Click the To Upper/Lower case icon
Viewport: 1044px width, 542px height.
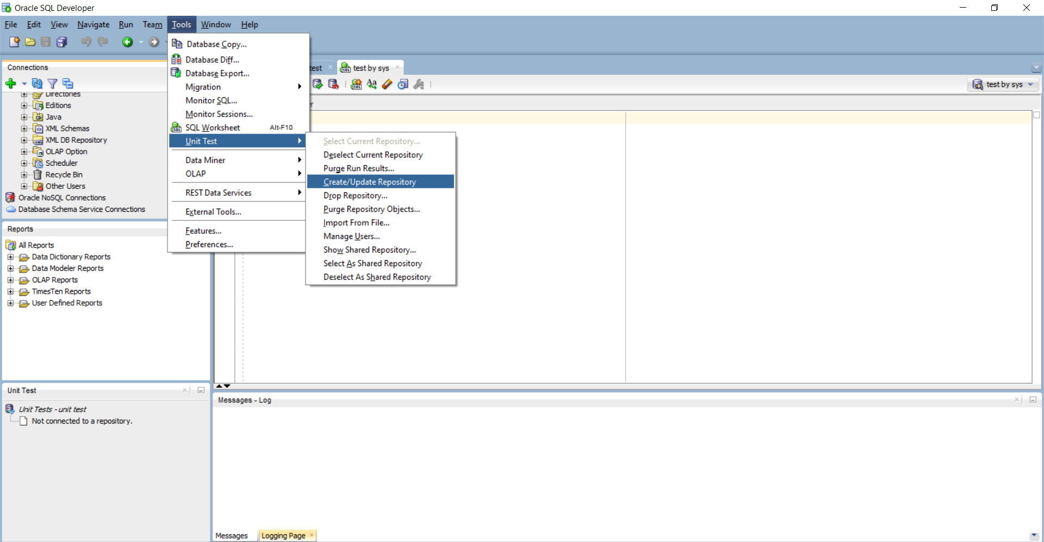(x=372, y=84)
